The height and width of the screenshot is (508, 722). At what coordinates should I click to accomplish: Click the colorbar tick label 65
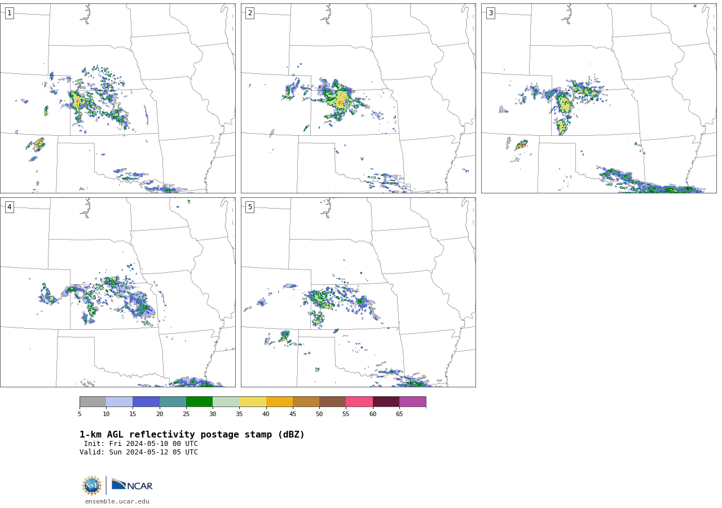pyautogui.click(x=399, y=414)
